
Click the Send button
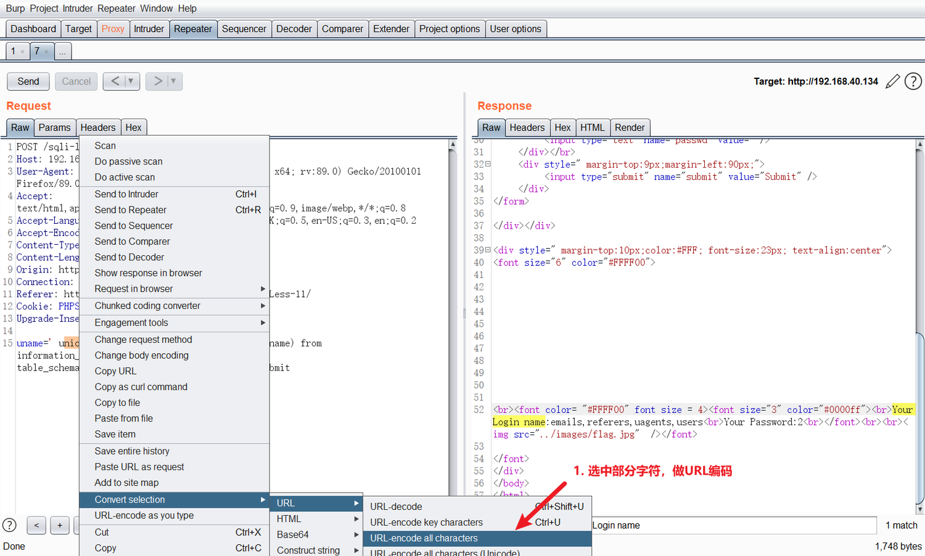tap(28, 81)
